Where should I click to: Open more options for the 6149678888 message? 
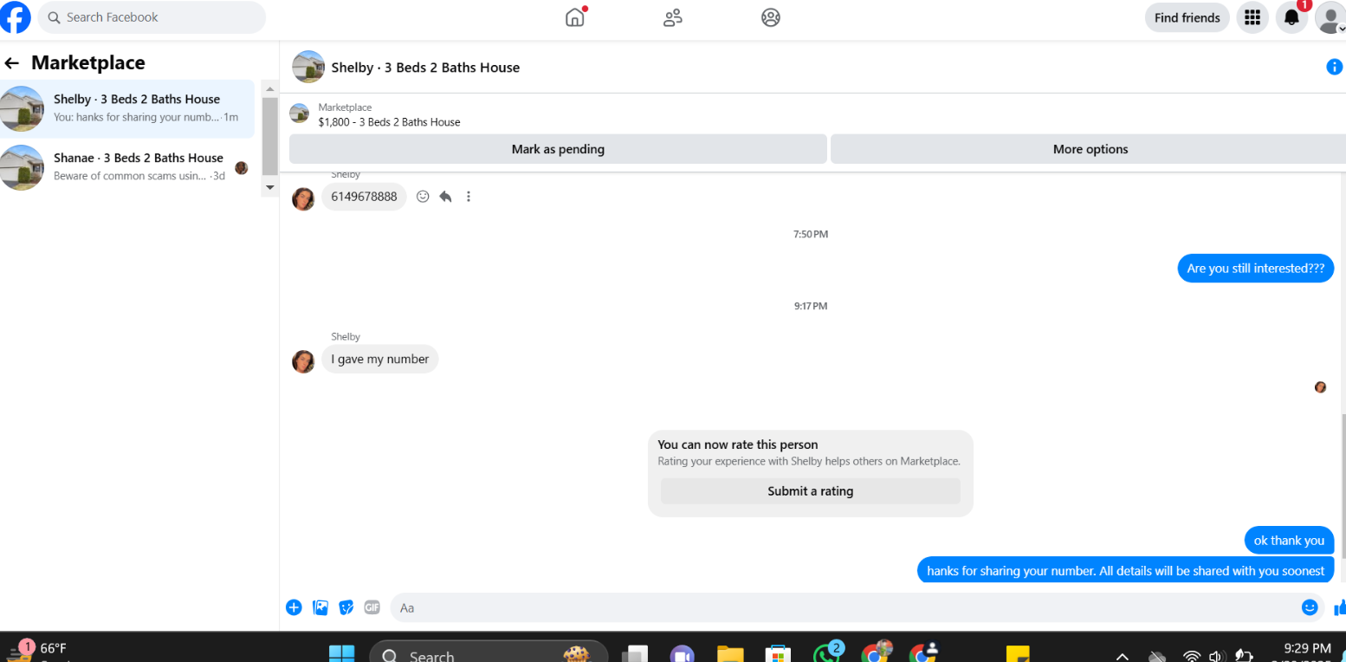469,197
